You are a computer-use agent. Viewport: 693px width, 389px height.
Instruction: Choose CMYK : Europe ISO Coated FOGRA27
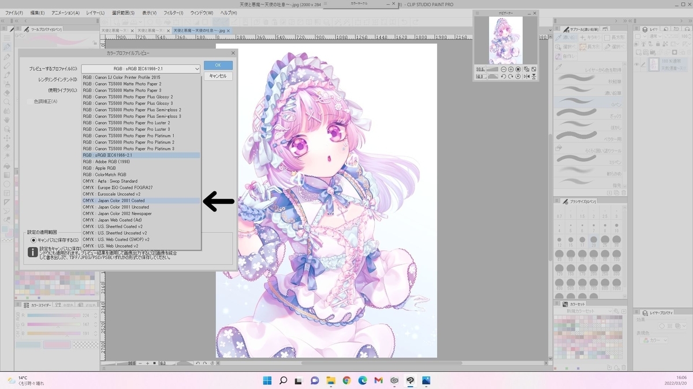(x=141, y=187)
